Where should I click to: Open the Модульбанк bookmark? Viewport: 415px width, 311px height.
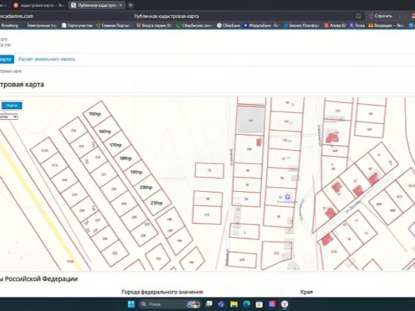261,25
